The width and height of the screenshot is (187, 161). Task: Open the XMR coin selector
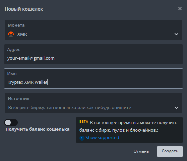(x=93, y=30)
